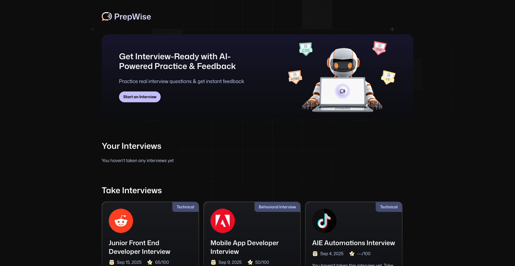Click the Take Interviews heading

pos(132,191)
